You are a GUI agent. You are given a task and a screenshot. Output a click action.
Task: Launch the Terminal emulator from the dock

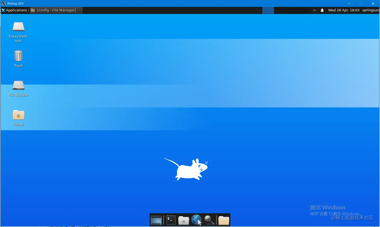click(x=171, y=220)
